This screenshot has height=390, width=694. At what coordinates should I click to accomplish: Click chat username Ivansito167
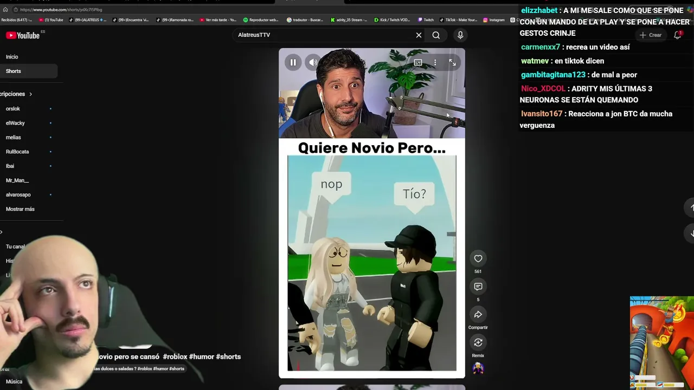[542, 114]
